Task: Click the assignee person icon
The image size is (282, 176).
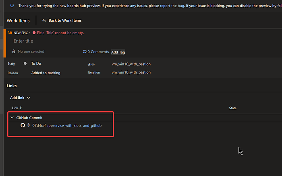Action: (x=14, y=51)
